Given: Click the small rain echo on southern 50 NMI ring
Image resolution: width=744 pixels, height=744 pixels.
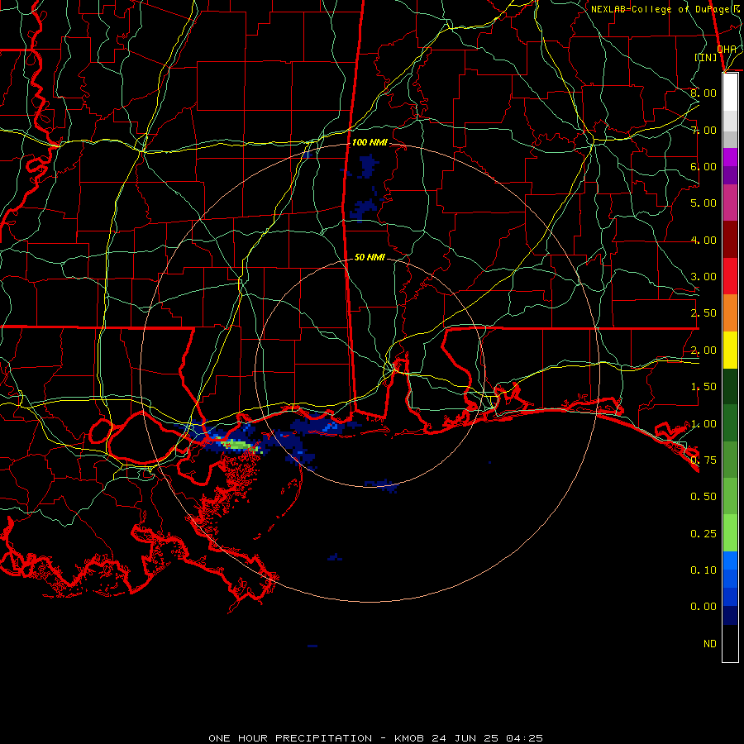Looking at the screenshot, I should (x=381, y=485).
